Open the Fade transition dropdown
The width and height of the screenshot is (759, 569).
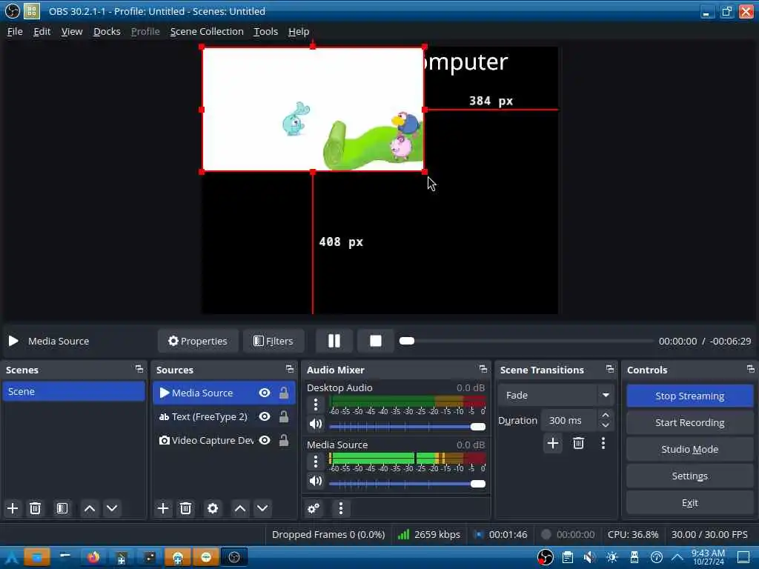pos(556,396)
